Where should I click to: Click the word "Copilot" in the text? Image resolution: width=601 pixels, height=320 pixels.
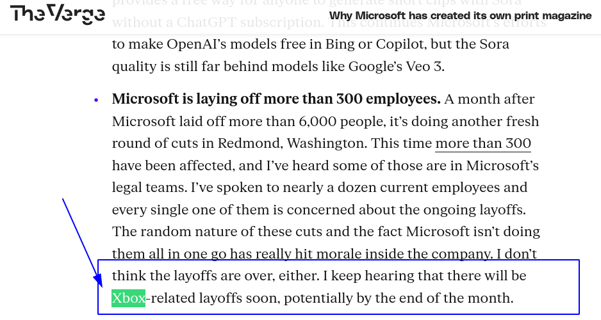[400, 44]
